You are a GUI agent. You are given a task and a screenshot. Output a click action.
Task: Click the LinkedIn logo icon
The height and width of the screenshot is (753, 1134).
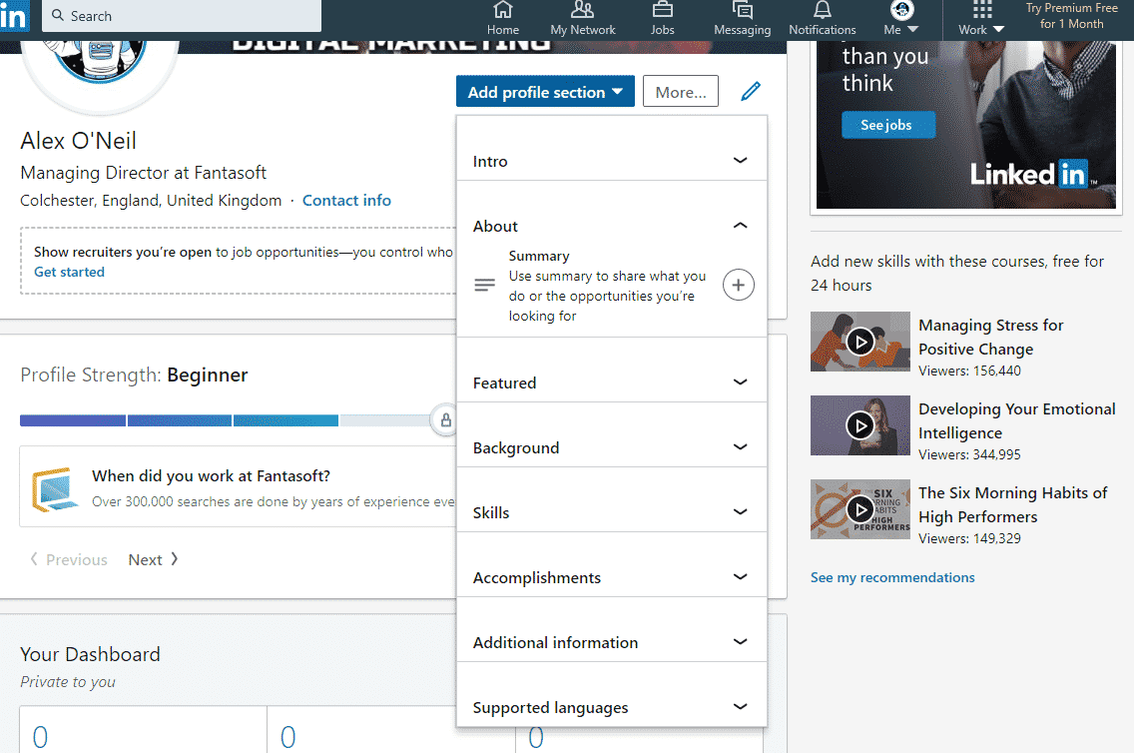(x=13, y=16)
